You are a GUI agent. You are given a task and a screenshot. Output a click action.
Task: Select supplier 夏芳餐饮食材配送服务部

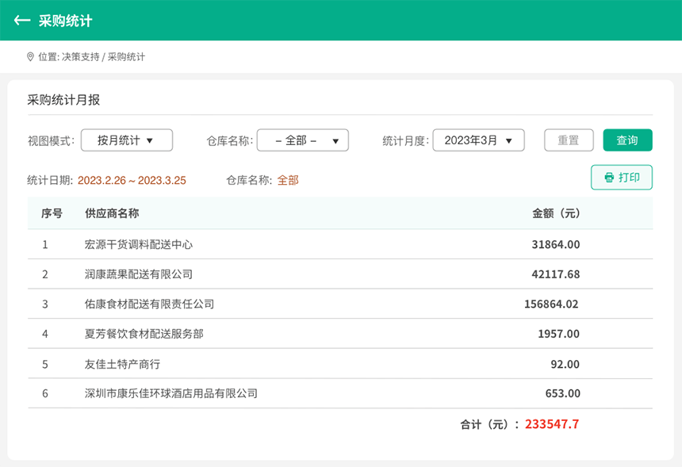[x=144, y=334]
